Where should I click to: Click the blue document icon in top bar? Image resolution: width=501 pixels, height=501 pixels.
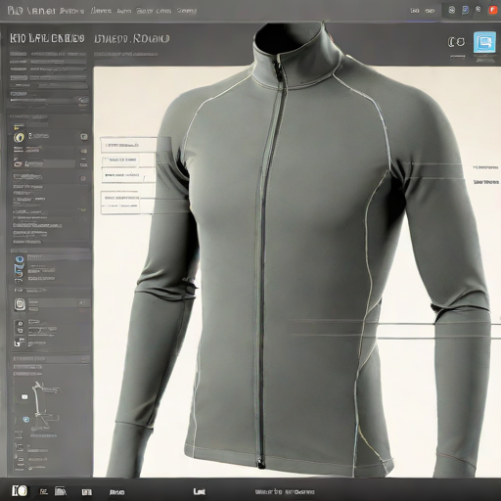[x=465, y=10]
